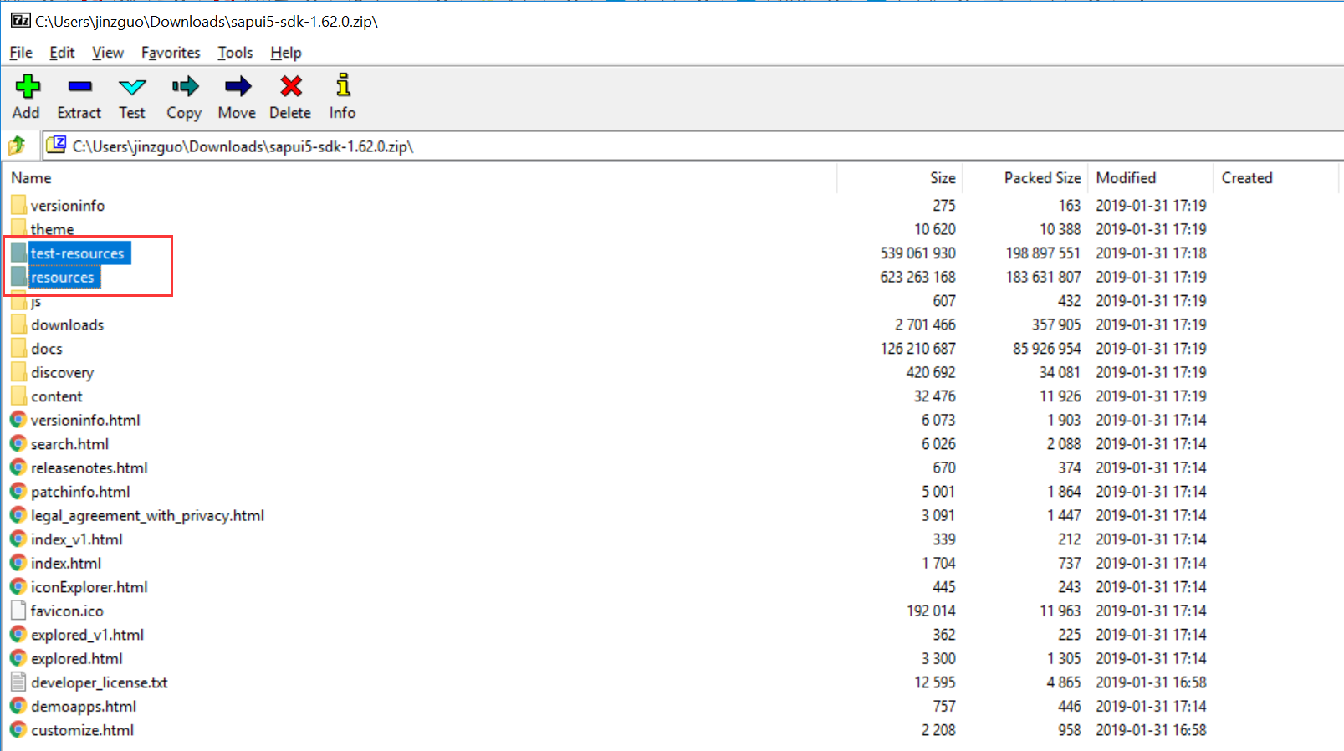Image resolution: width=1344 pixels, height=751 pixels.
Task: Open the Tools menu
Action: 235,53
